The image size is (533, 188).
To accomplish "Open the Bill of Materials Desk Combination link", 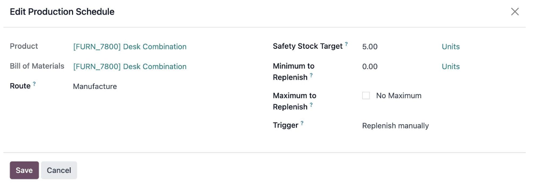I will coord(130,67).
